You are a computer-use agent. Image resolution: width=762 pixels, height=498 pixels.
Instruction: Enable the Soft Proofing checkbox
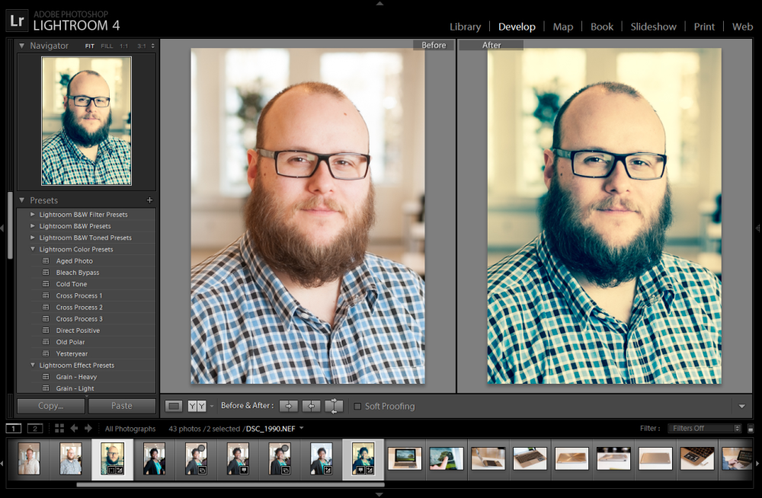pos(357,406)
